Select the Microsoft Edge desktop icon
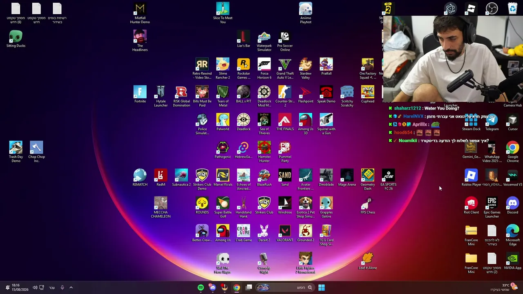This screenshot has height=294, width=523. coord(512,236)
